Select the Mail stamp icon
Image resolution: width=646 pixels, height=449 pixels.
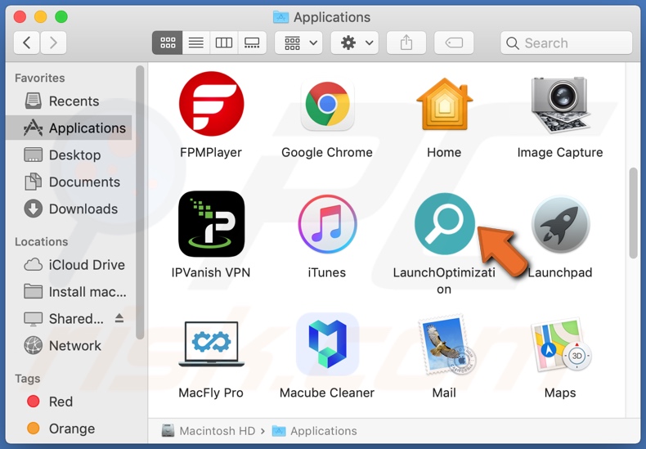(x=447, y=344)
